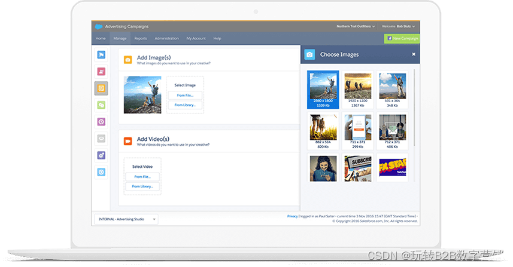
Task: Click the Advertising Campaigns title
Action: 127,26
